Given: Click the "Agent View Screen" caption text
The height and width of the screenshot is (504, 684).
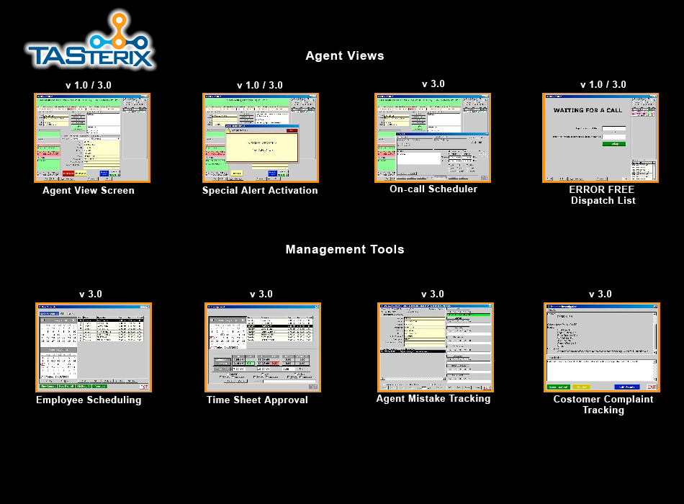Looking at the screenshot, I should coord(89,191).
